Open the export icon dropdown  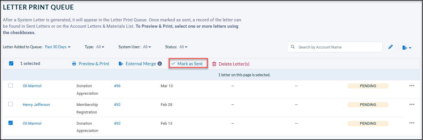[x=407, y=47]
